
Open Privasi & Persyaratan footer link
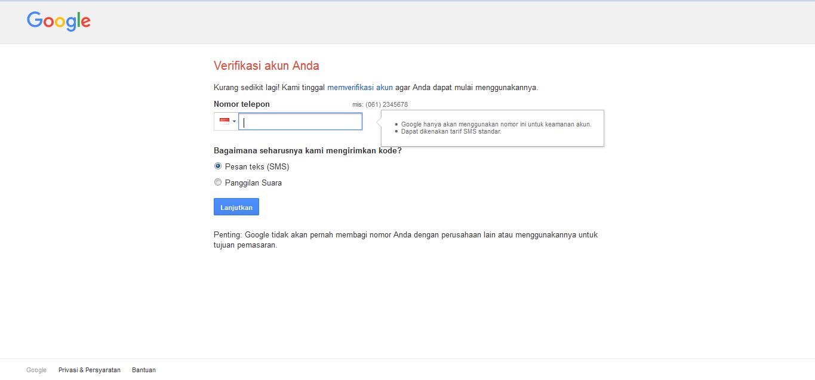90,370
